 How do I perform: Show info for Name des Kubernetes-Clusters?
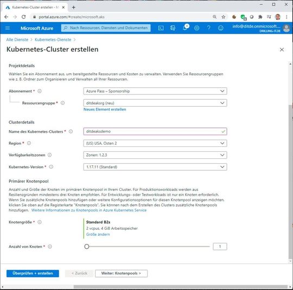[x=71, y=132]
